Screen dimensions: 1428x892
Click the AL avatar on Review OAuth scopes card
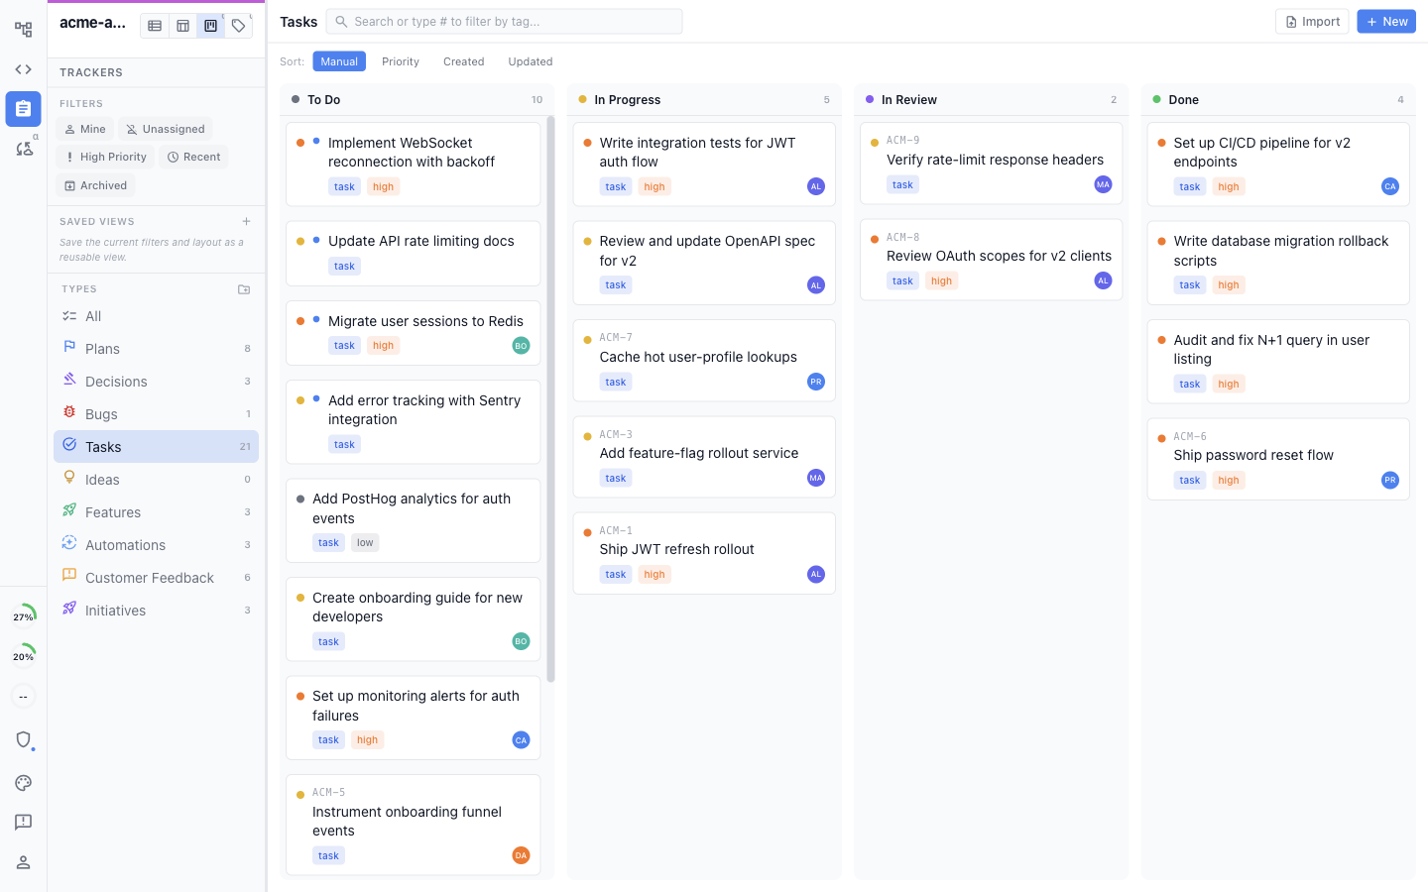(1103, 280)
